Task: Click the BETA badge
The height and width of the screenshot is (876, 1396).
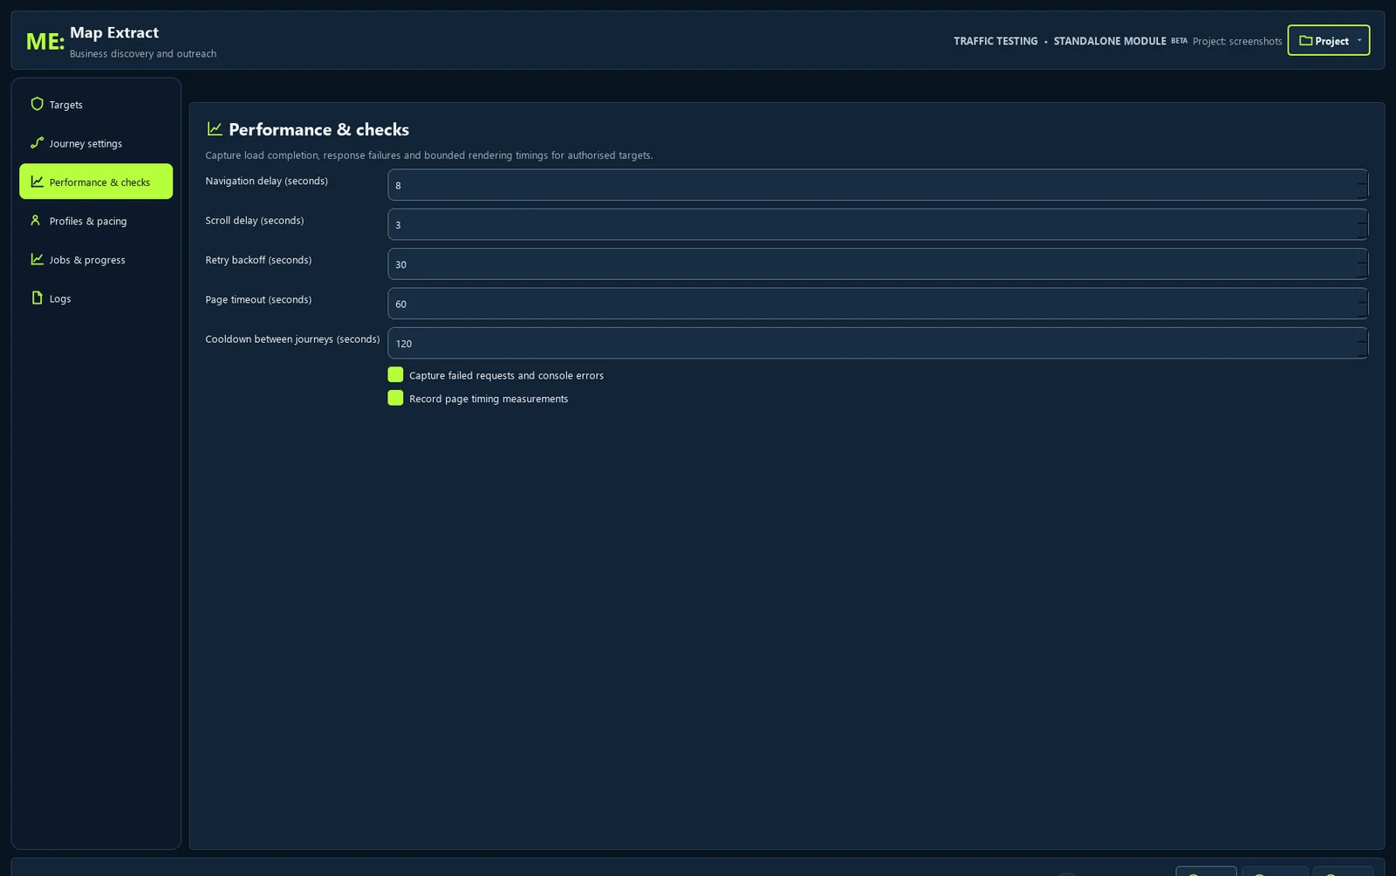Action: pos(1179,41)
